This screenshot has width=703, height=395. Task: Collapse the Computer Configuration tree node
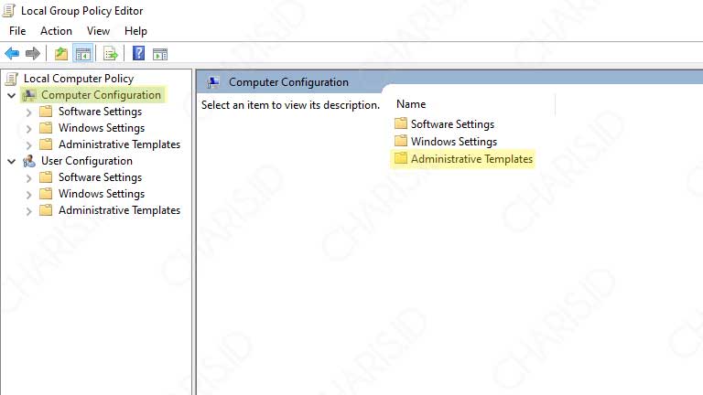coord(12,95)
